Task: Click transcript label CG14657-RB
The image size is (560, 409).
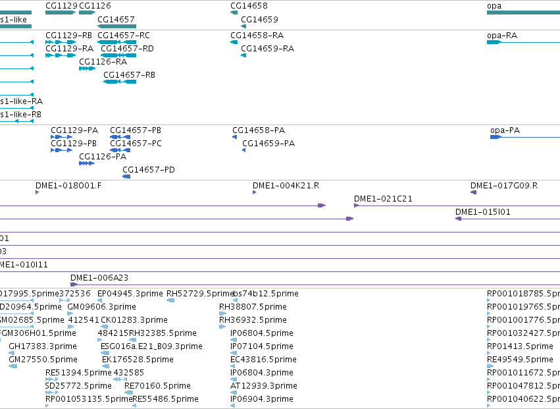Action: [129, 75]
